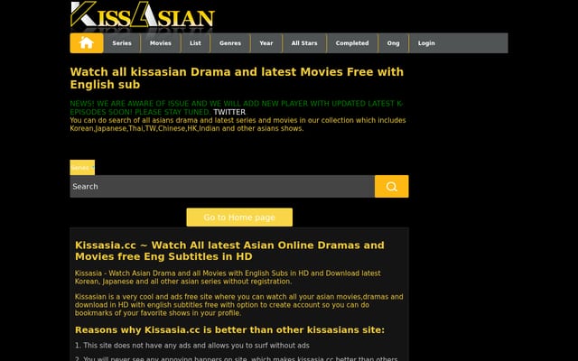Open the Series menu item
This screenshot has width=578, height=361.
click(122, 43)
